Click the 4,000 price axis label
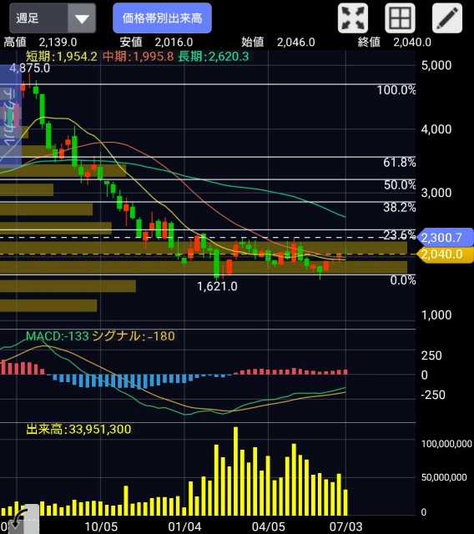The width and height of the screenshot is (474, 534). (x=436, y=129)
